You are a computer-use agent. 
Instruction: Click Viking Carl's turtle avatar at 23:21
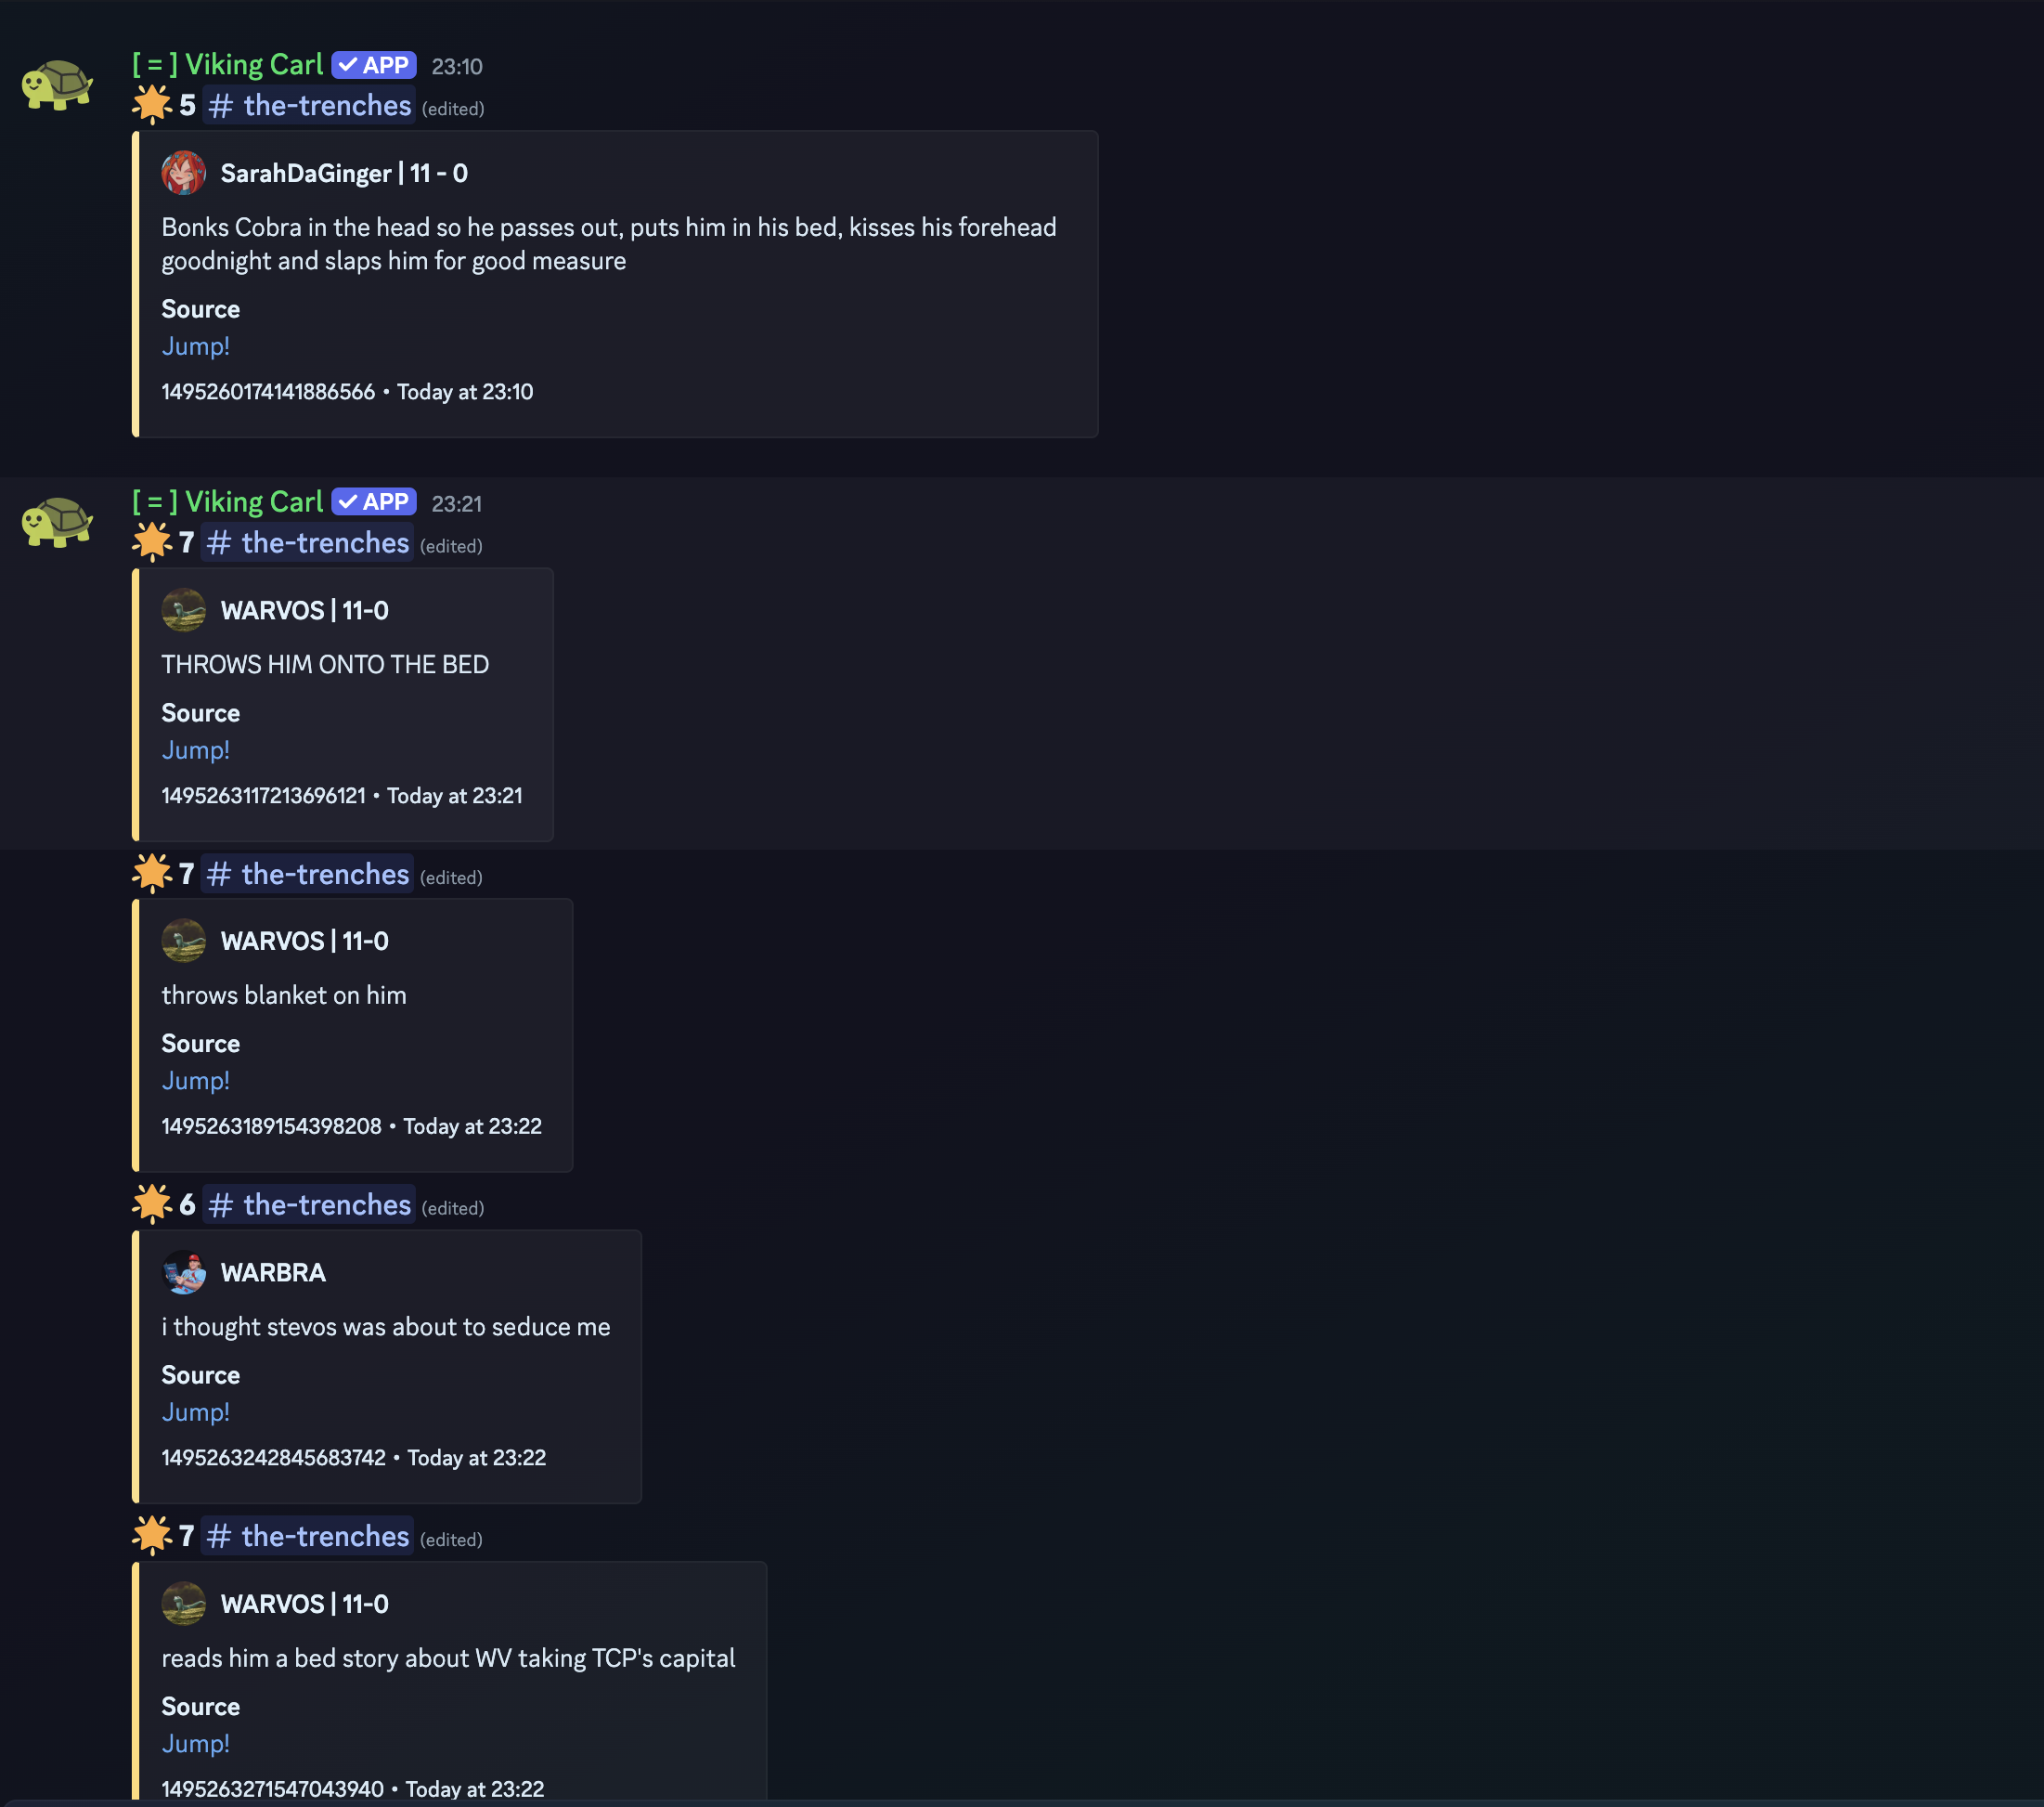(x=57, y=522)
